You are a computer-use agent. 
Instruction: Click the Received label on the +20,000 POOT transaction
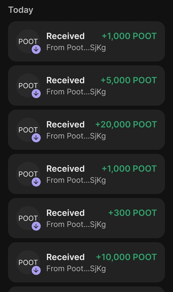[65, 124]
